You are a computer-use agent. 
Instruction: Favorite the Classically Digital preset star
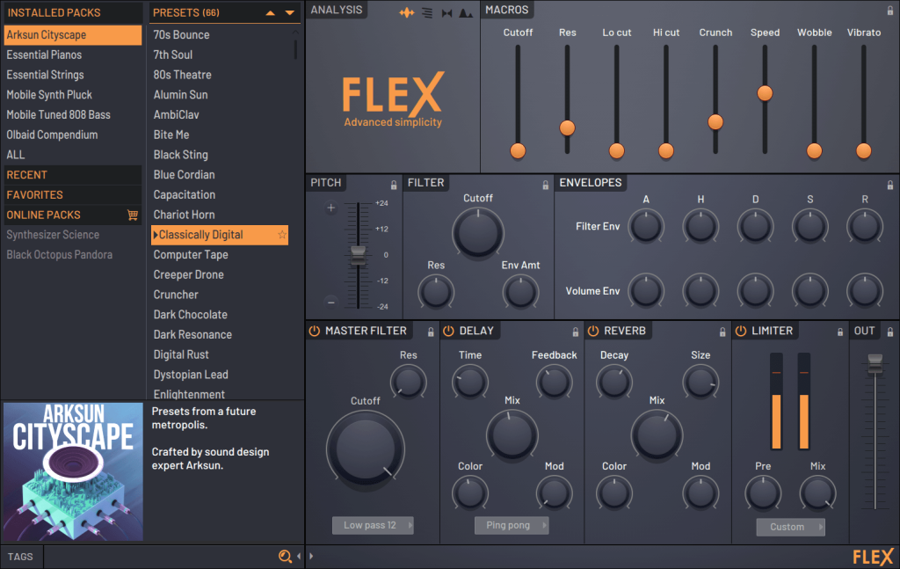pyautogui.click(x=282, y=235)
